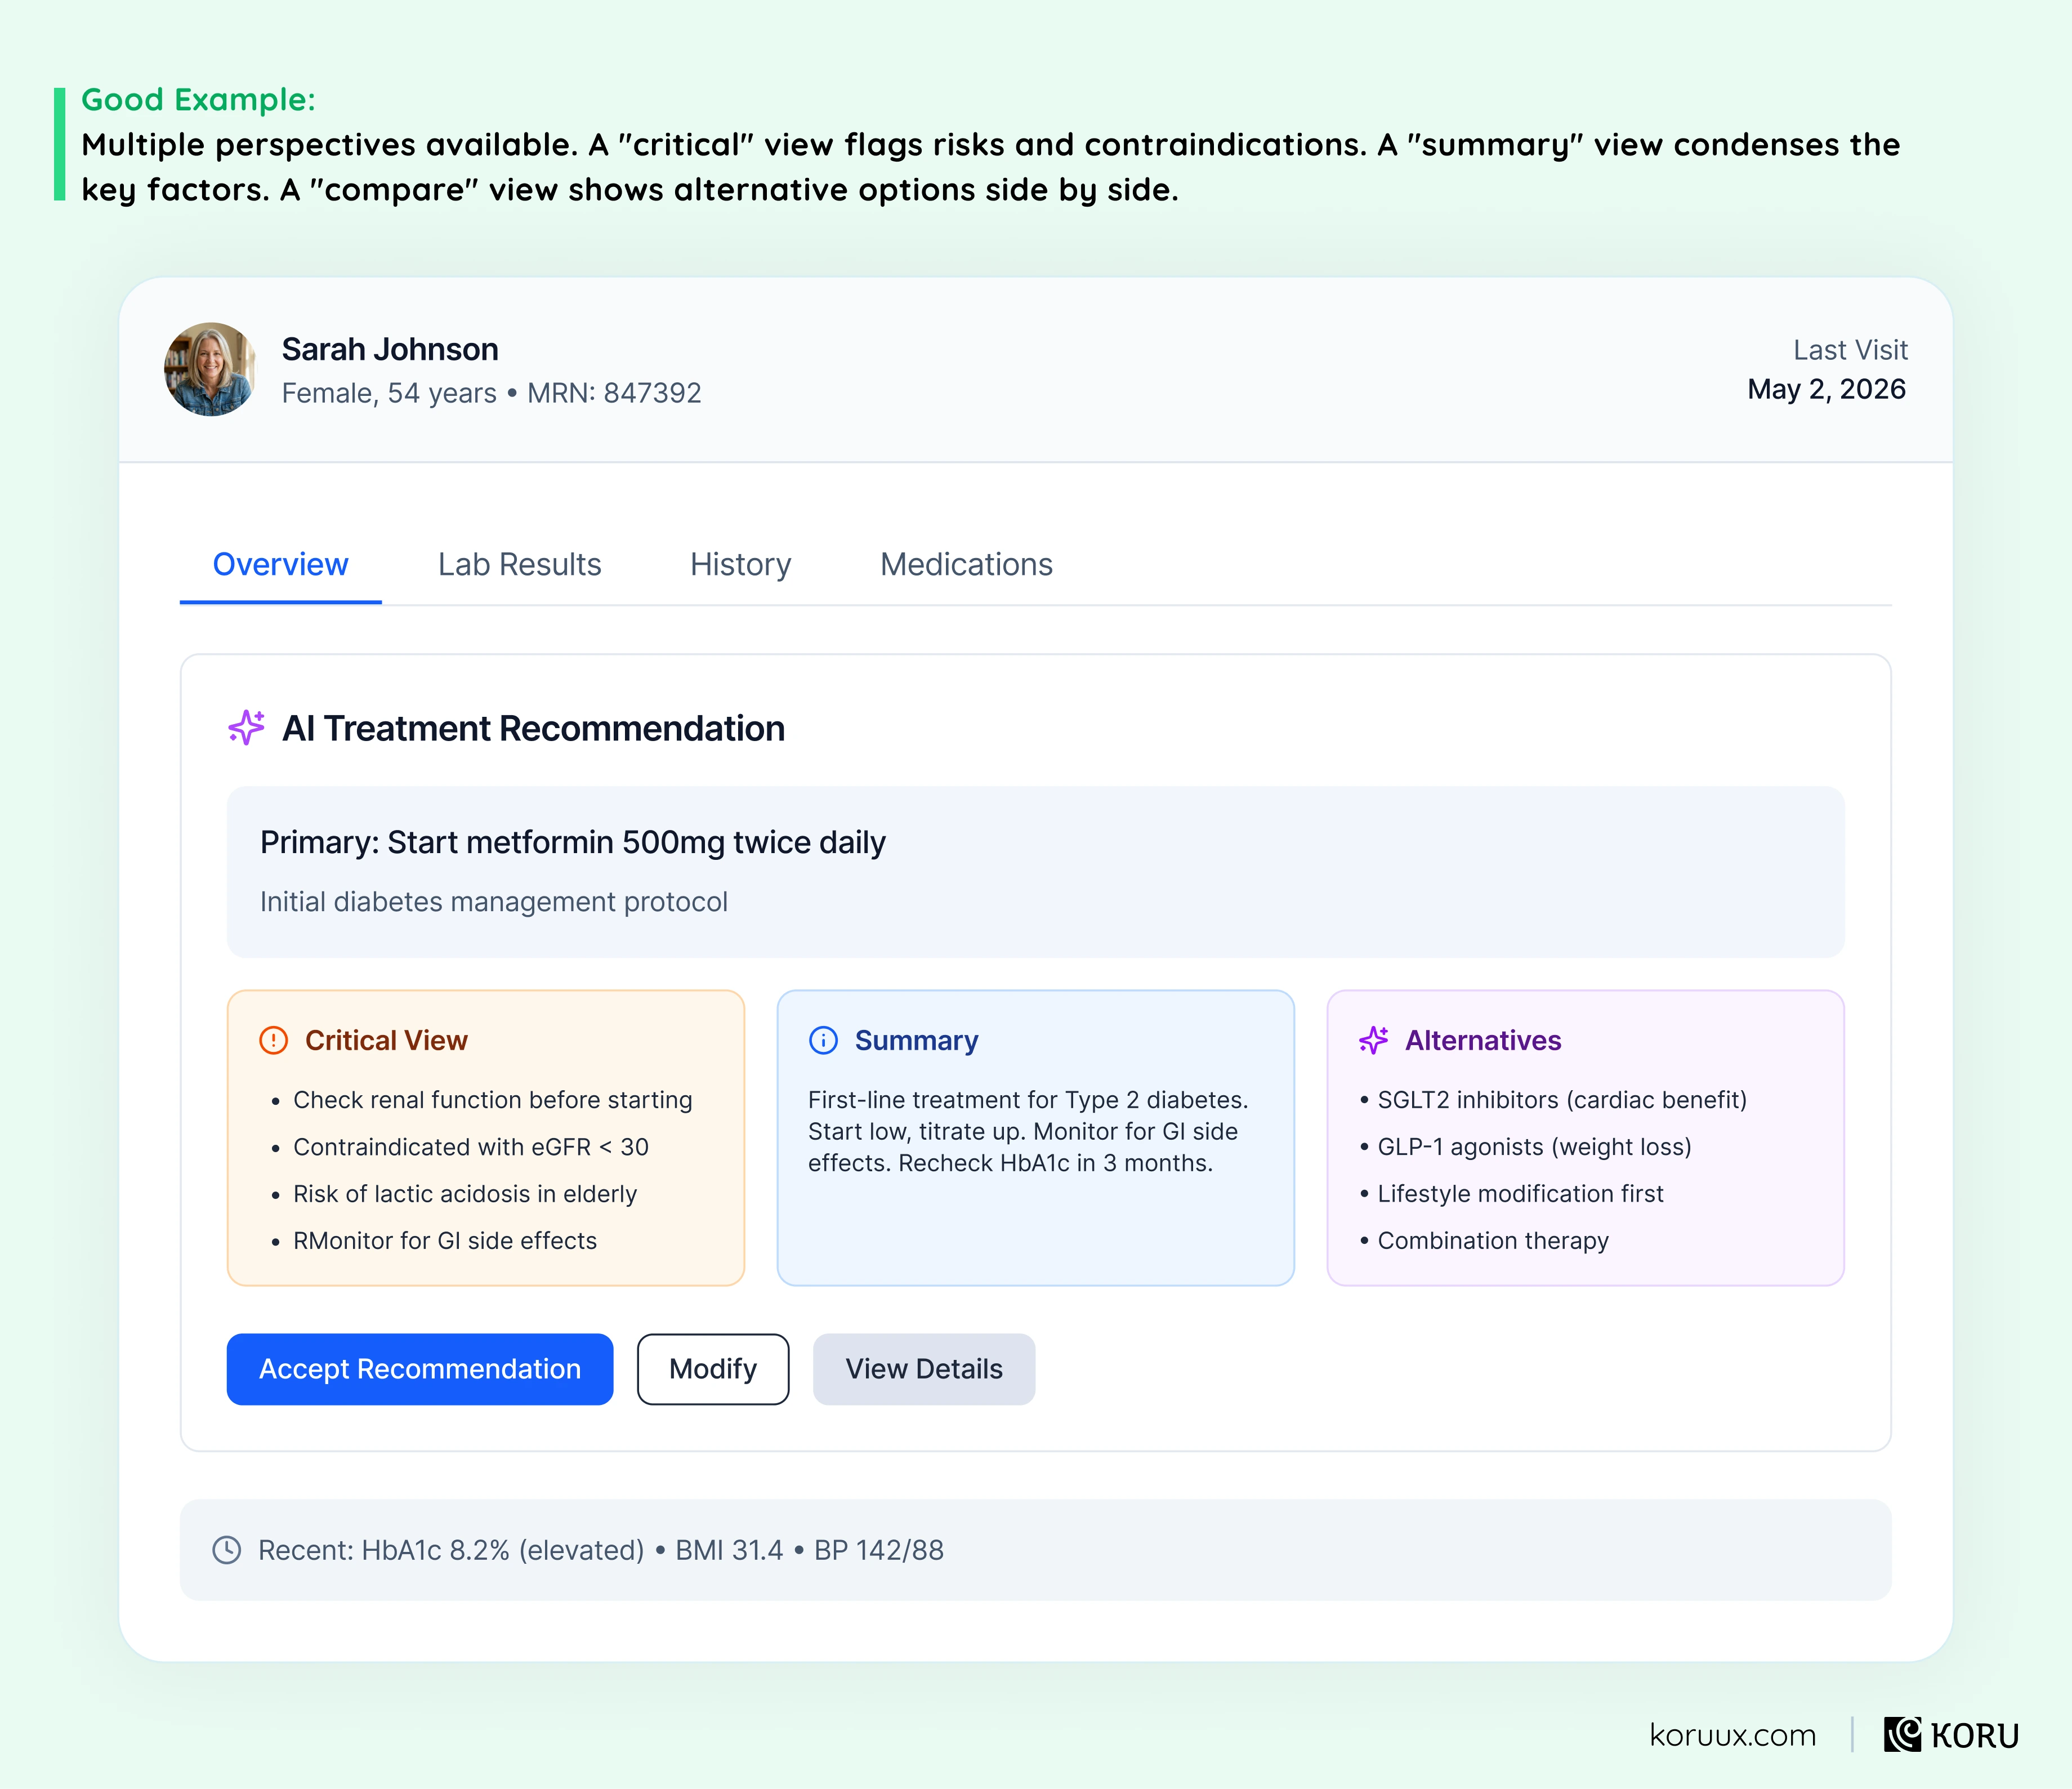
Task: Click the Accept Recommendation button
Action: click(x=420, y=1369)
